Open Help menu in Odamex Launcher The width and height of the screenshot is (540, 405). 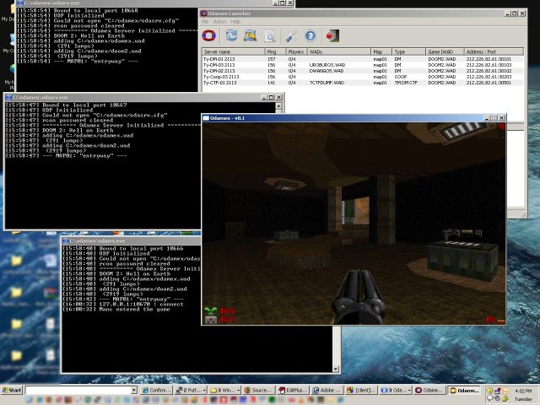pyautogui.click(x=235, y=21)
